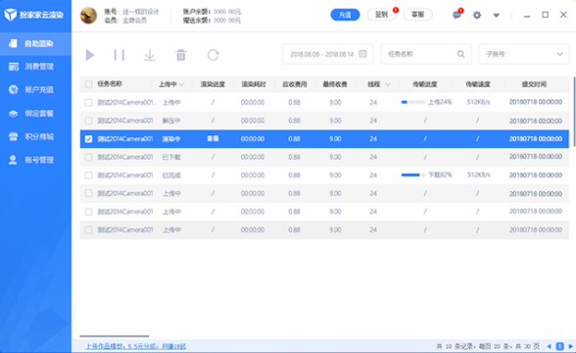Image resolution: width=576 pixels, height=353 pixels.
Task: Check the row showing 上传24% progress
Action: pos(88,103)
